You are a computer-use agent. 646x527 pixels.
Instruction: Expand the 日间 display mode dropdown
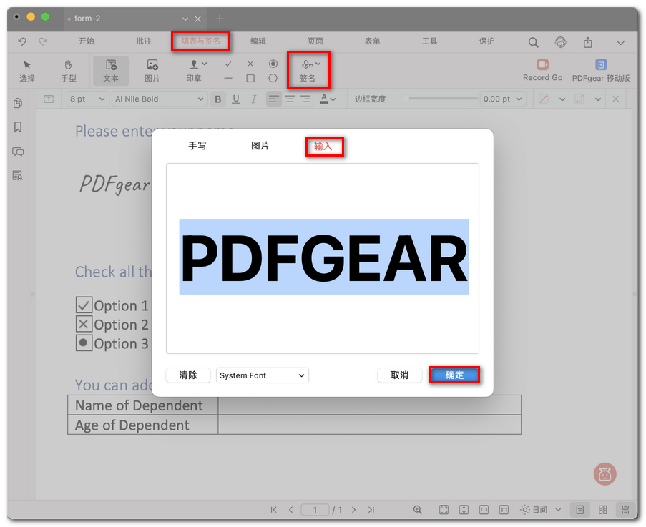point(558,510)
